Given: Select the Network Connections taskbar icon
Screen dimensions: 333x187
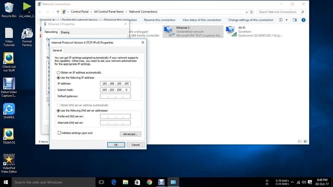Looking at the screenshot, I should pos(173,182).
